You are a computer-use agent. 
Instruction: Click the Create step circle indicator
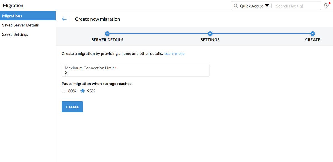(312, 33)
